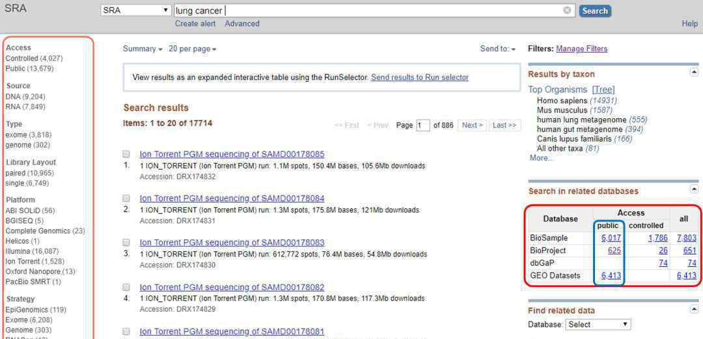The image size is (703, 339).
Task: Collapse the Results by taxon panel
Action: (x=694, y=72)
